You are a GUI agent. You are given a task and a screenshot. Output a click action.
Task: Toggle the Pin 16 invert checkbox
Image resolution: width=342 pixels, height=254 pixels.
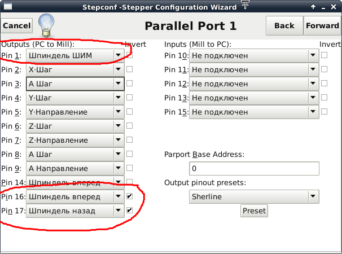pos(130,196)
